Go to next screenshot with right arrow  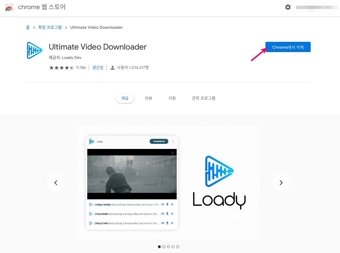281,183
